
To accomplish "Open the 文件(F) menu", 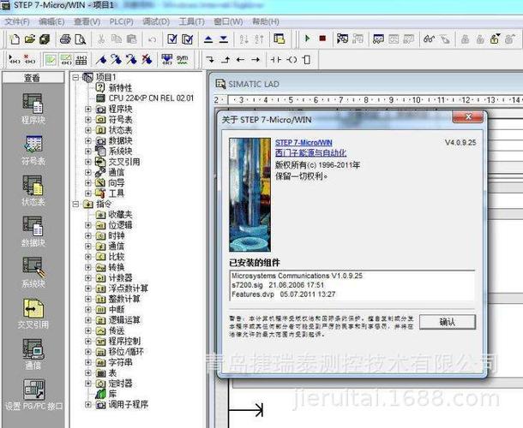I will pyautogui.click(x=17, y=22).
